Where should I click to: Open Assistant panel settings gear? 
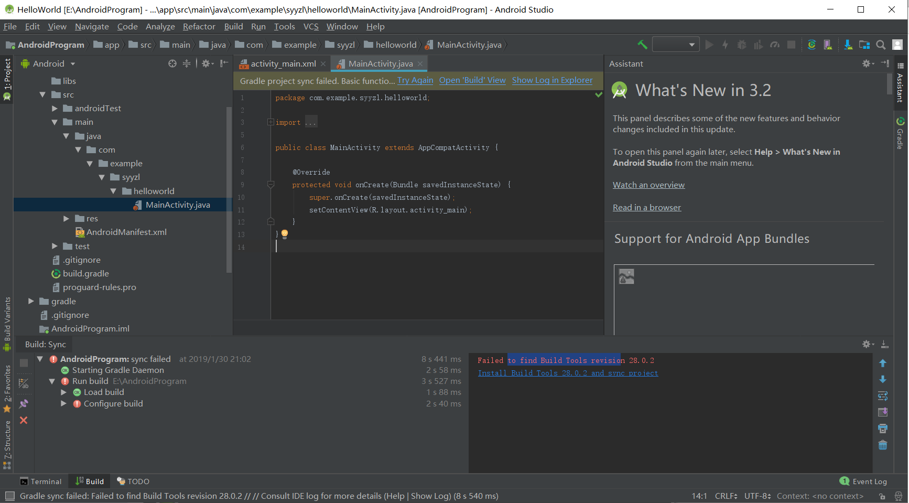[x=868, y=63]
